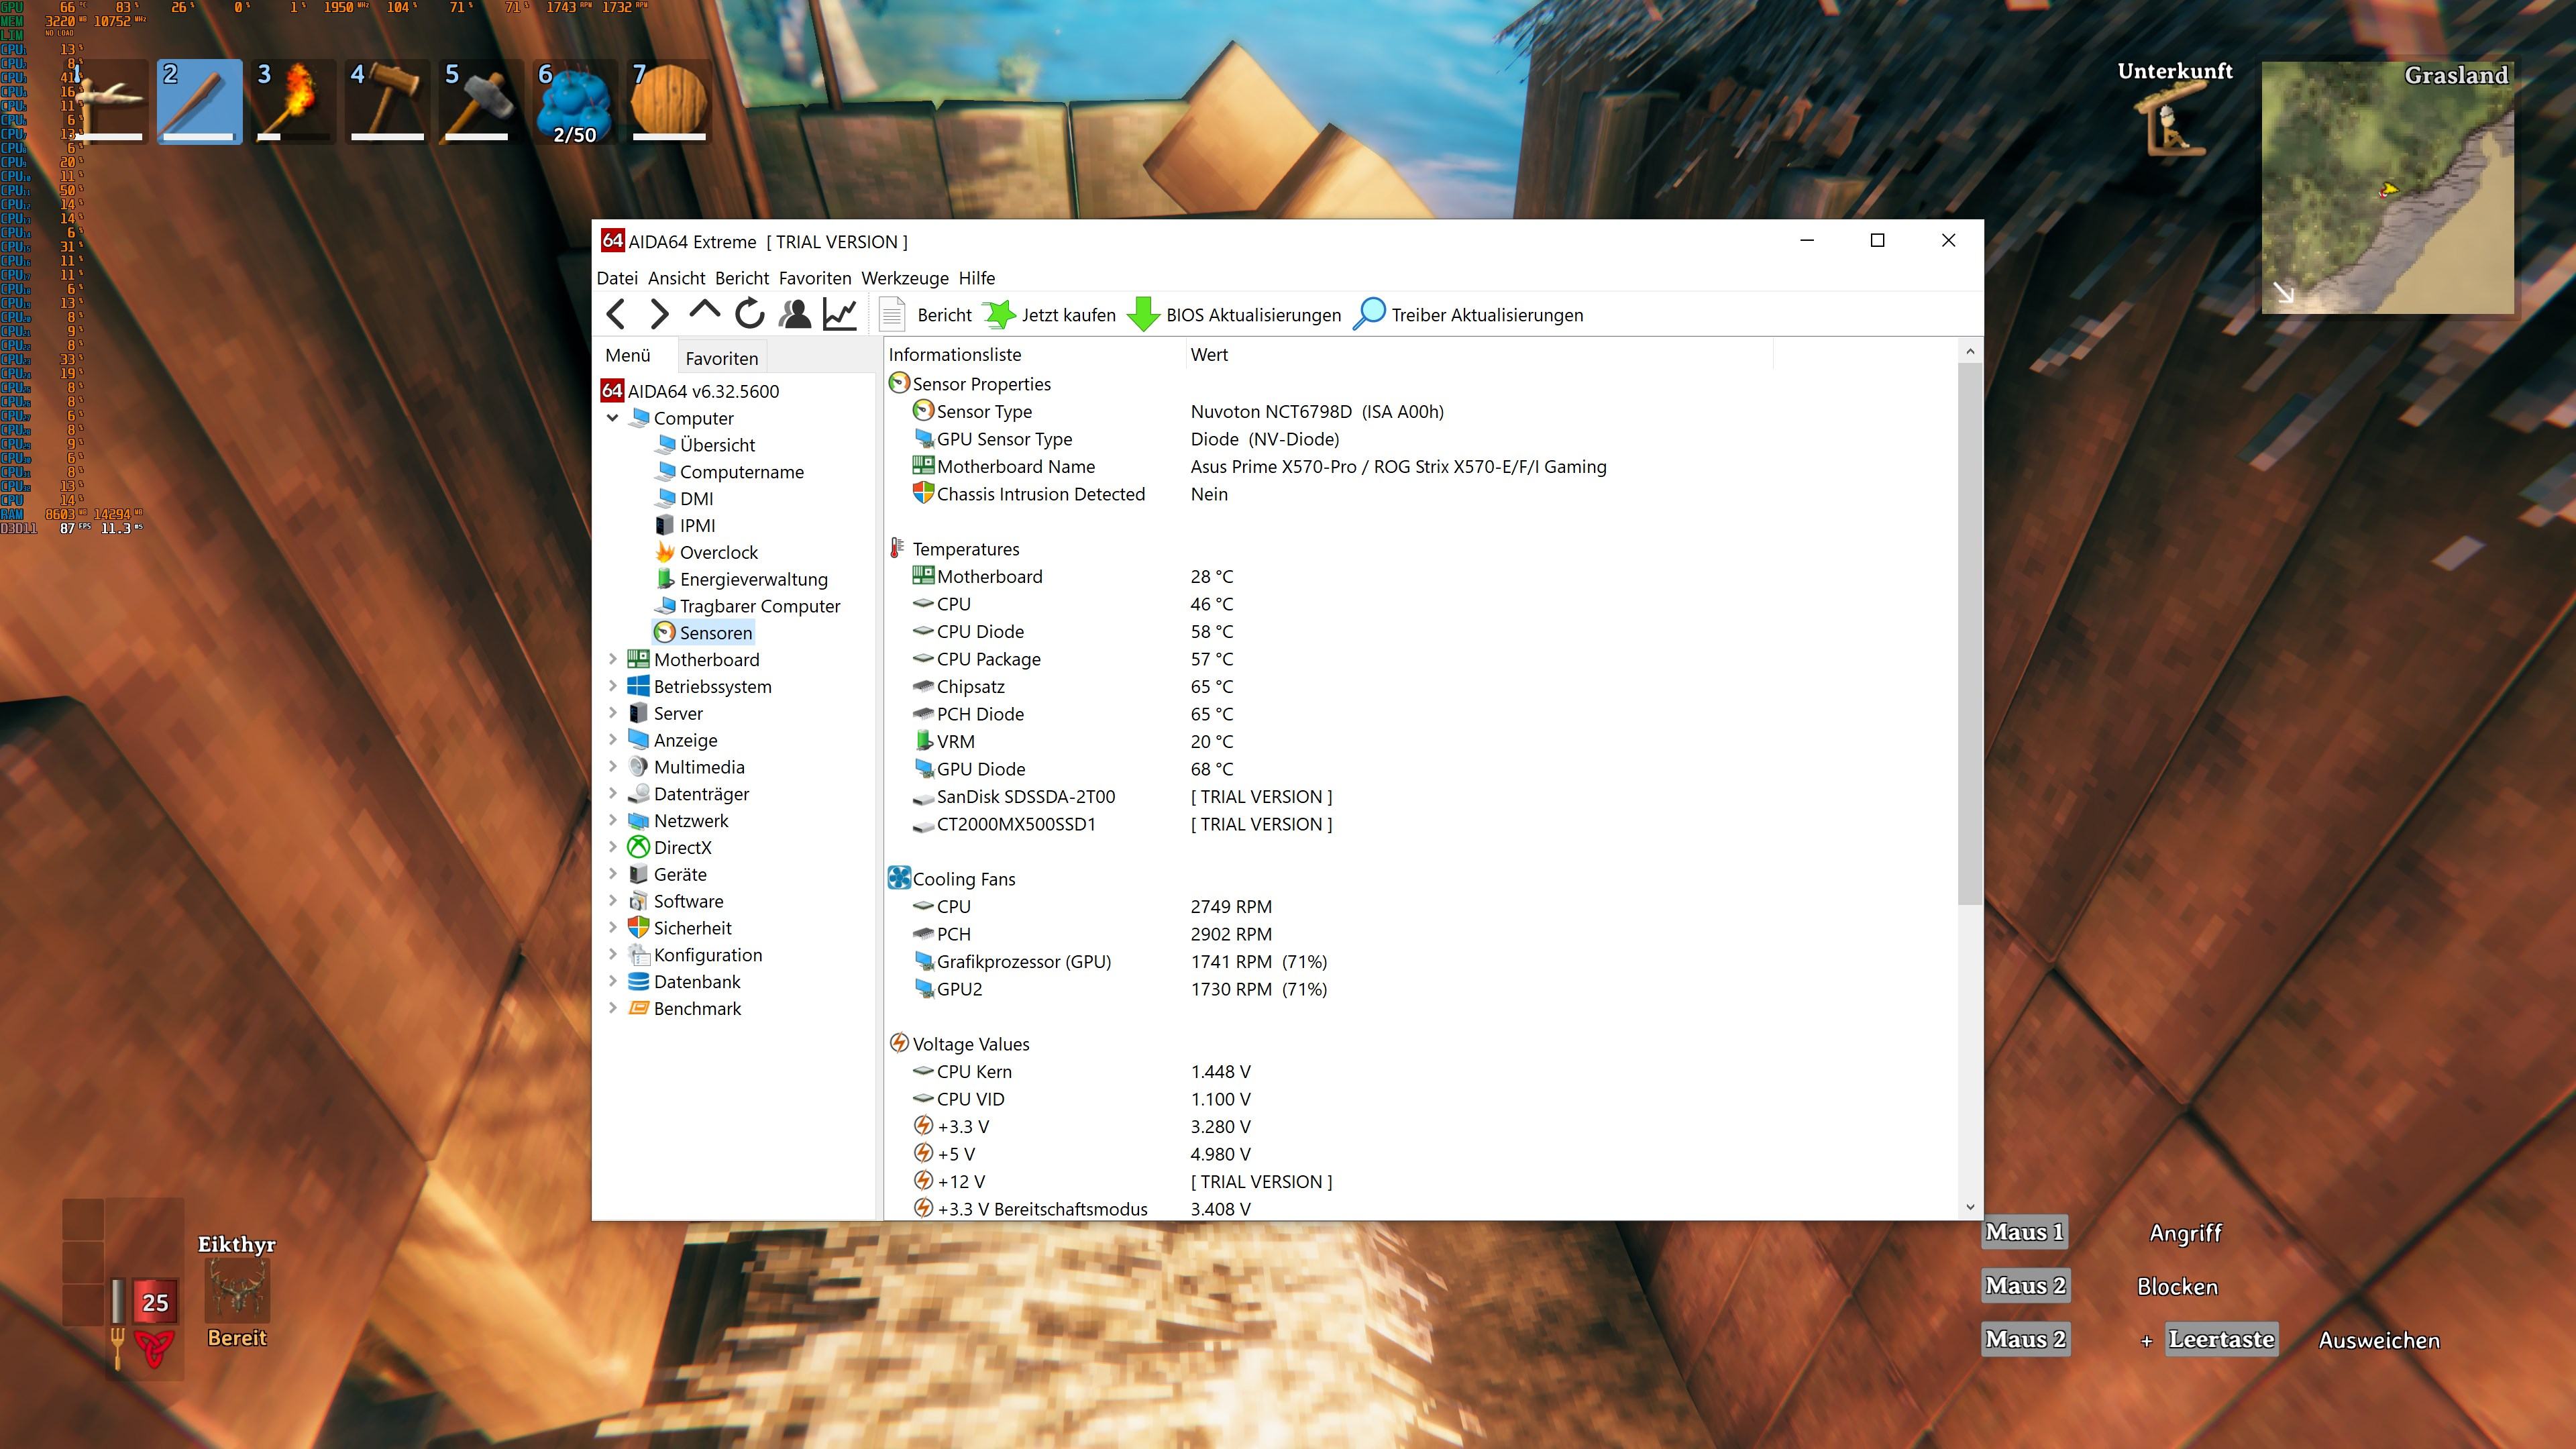This screenshot has height=1449, width=2576.
Task: Expand the Netzwerk tree node
Action: pos(613,820)
